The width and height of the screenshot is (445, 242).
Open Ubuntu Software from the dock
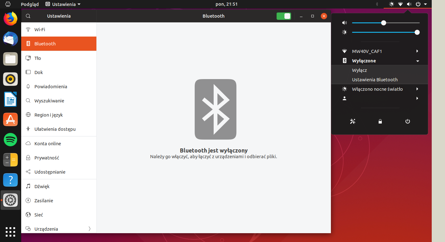[x=10, y=119]
